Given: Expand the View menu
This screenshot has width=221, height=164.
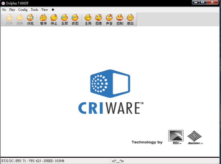Looking at the screenshot, I should tap(44, 10).
